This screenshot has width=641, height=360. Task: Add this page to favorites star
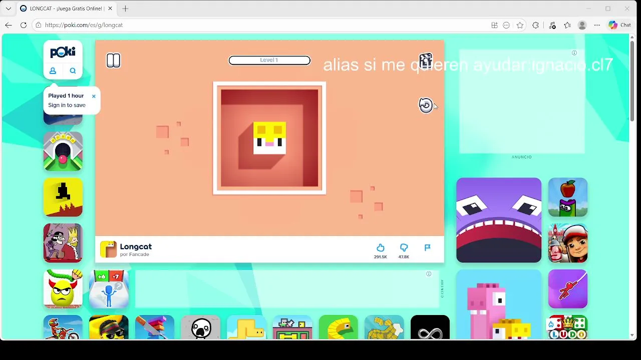pos(520,25)
